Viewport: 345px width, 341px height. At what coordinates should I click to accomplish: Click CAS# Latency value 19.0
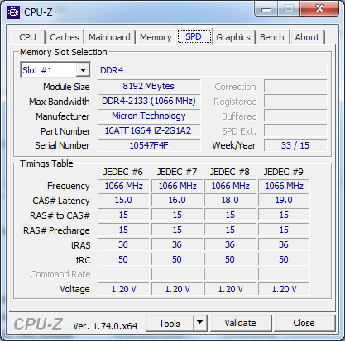(x=284, y=200)
